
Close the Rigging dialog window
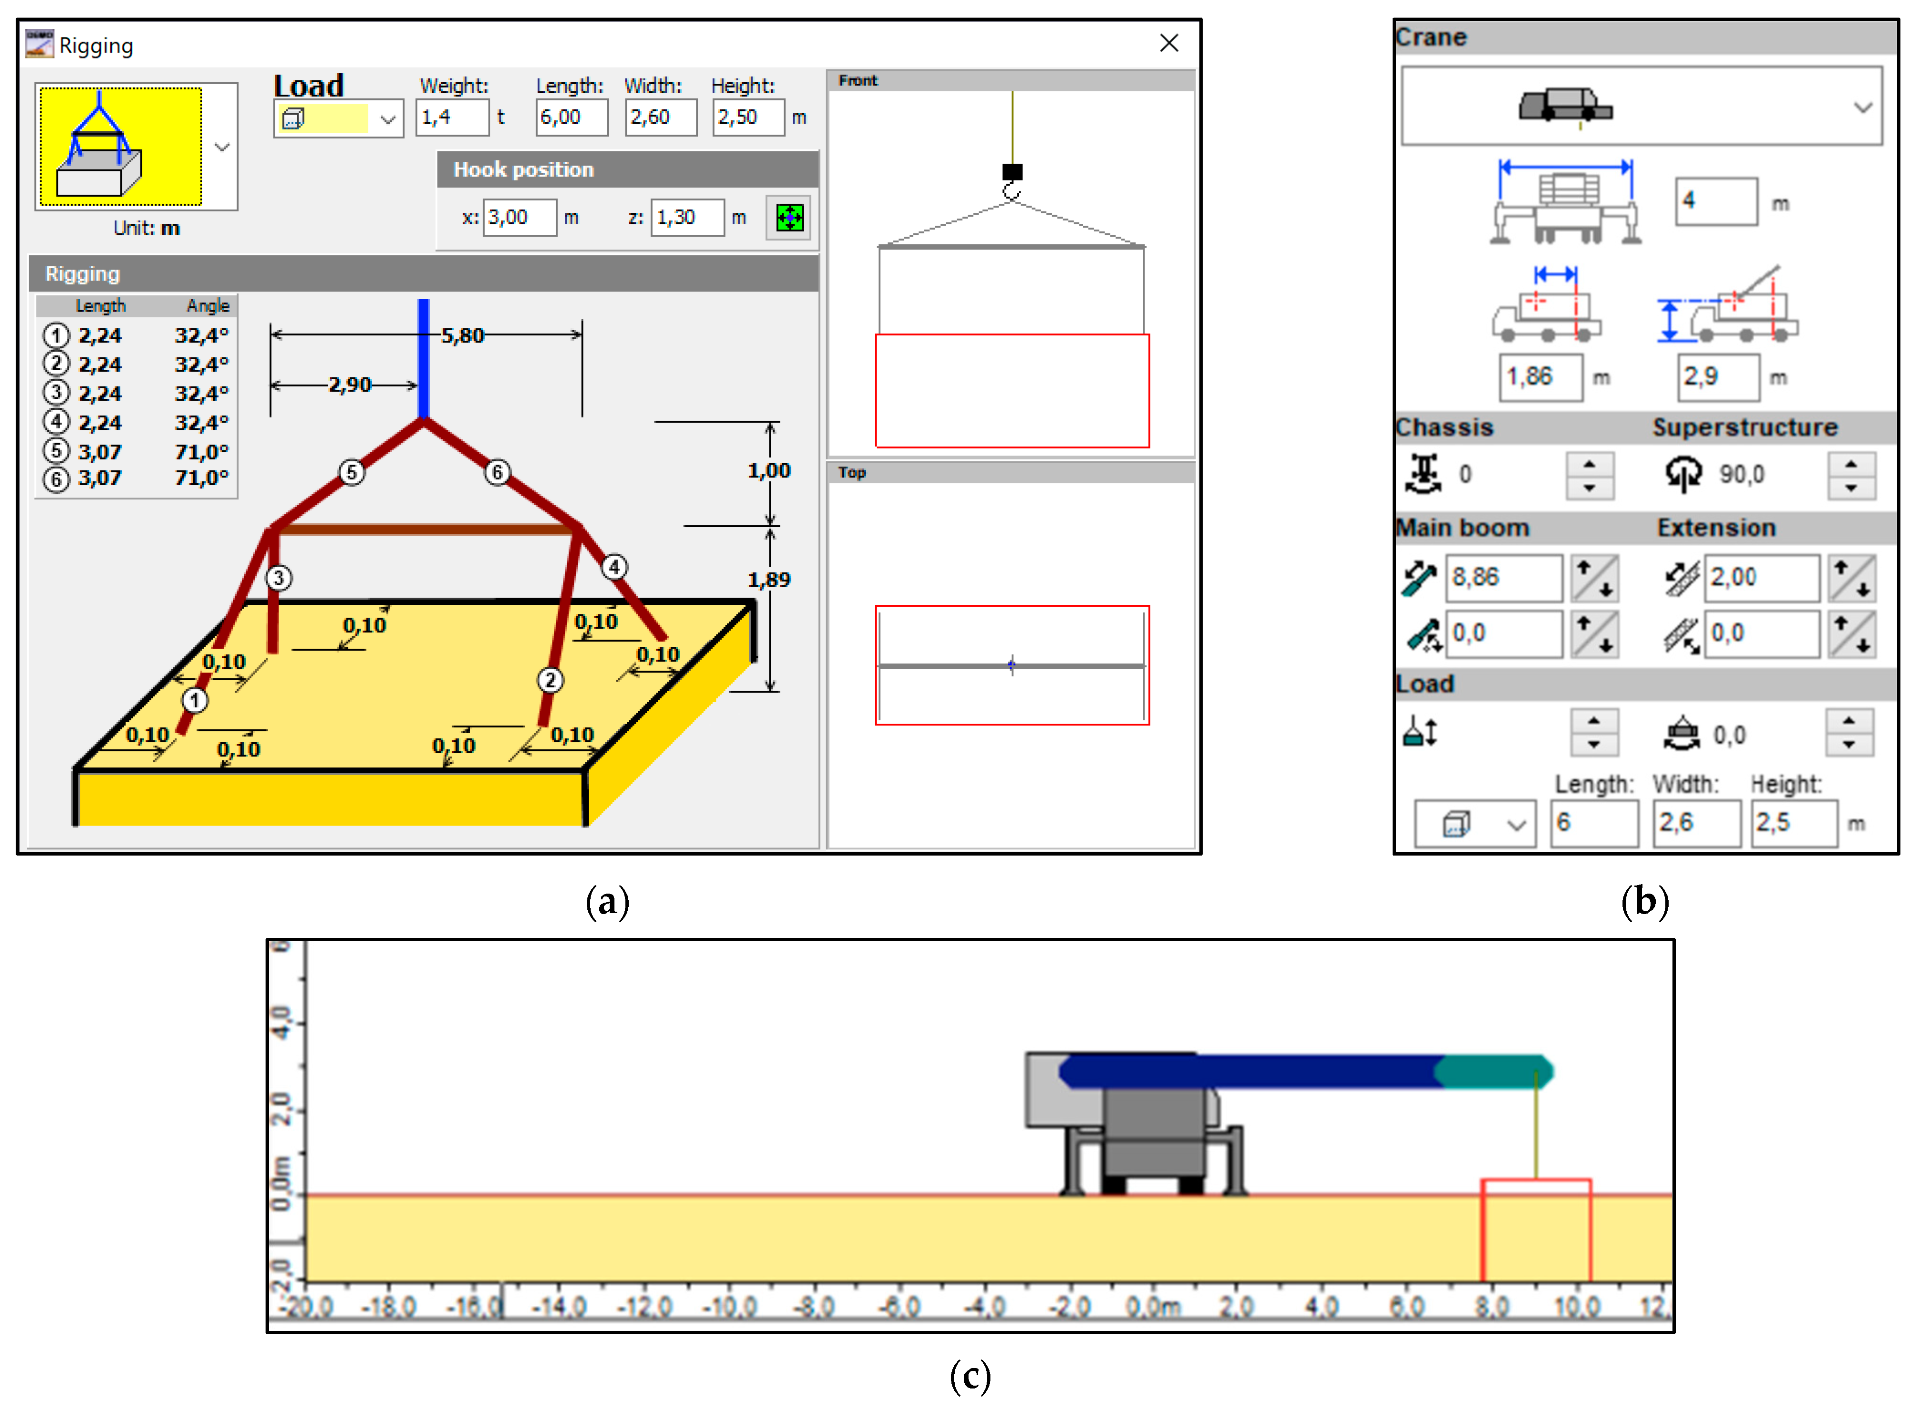point(1169,43)
